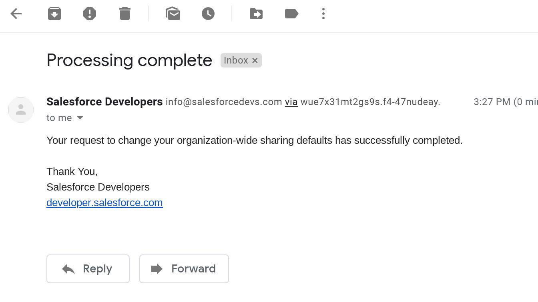Remove the Inbox label from message
538x302 pixels.
255,60
